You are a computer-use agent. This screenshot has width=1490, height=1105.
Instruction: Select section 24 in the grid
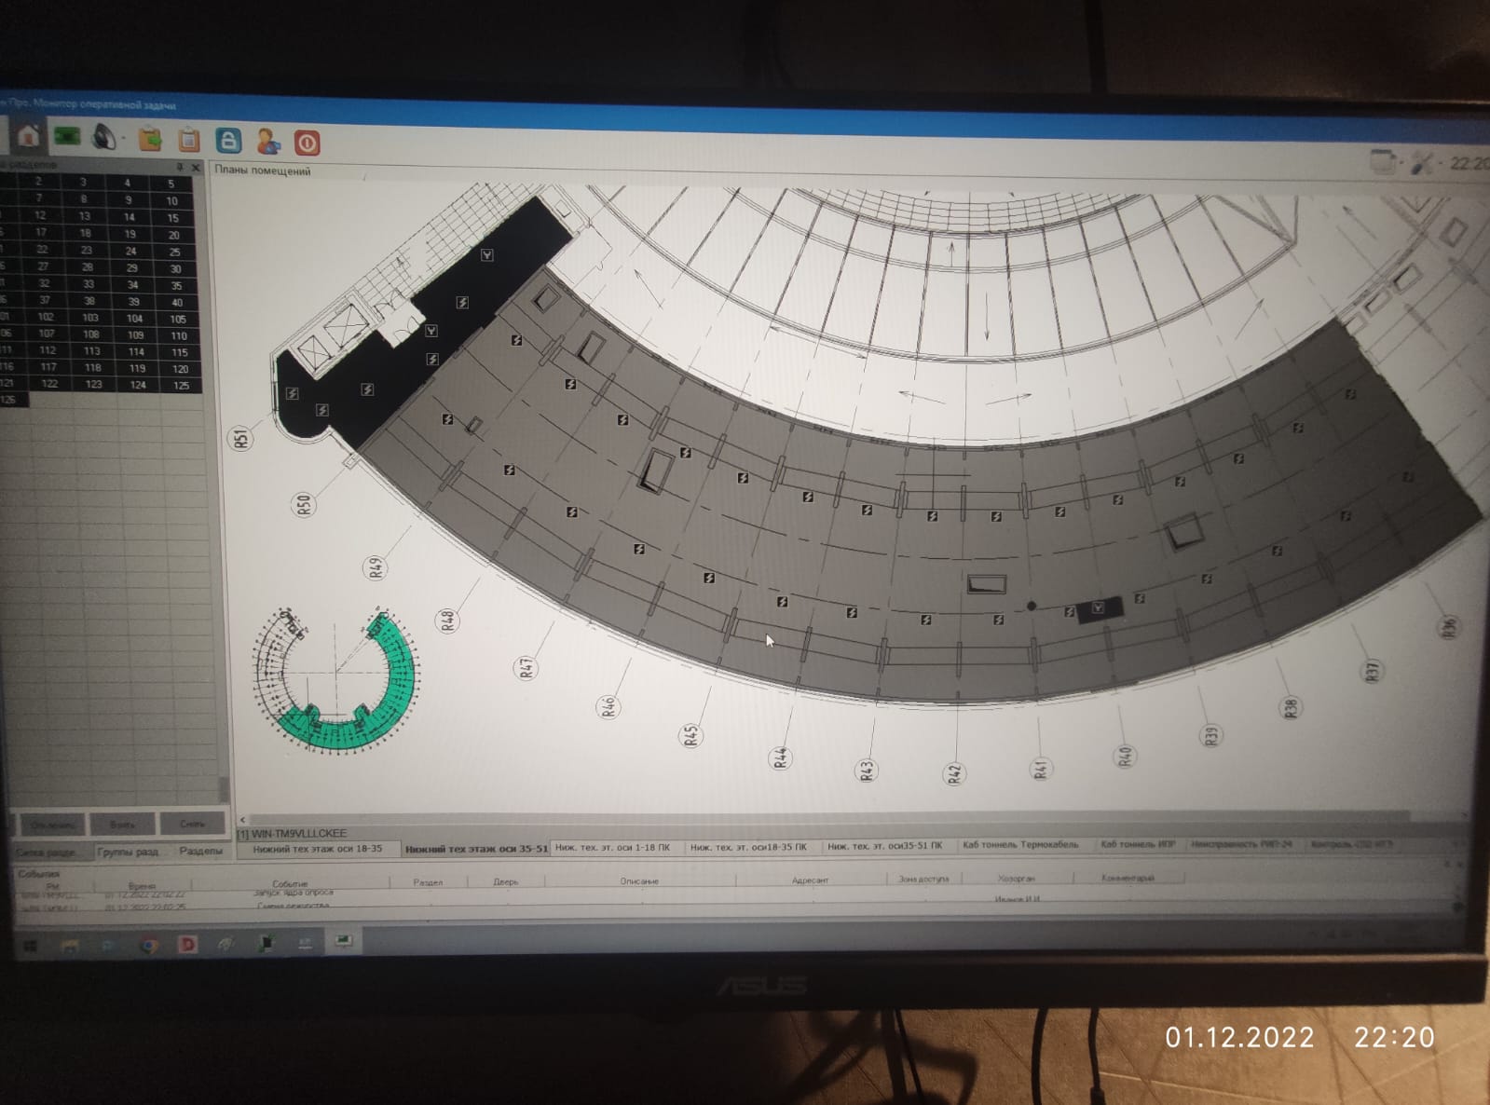130,251
